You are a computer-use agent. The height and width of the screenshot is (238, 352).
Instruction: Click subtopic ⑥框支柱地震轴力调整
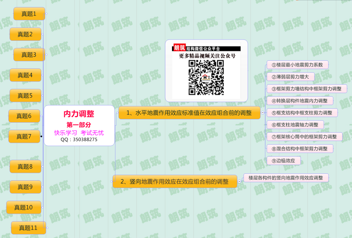point(295,125)
